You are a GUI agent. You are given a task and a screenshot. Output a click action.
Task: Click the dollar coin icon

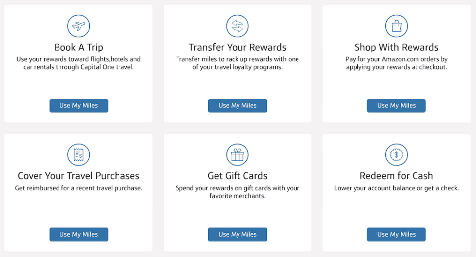click(x=397, y=155)
